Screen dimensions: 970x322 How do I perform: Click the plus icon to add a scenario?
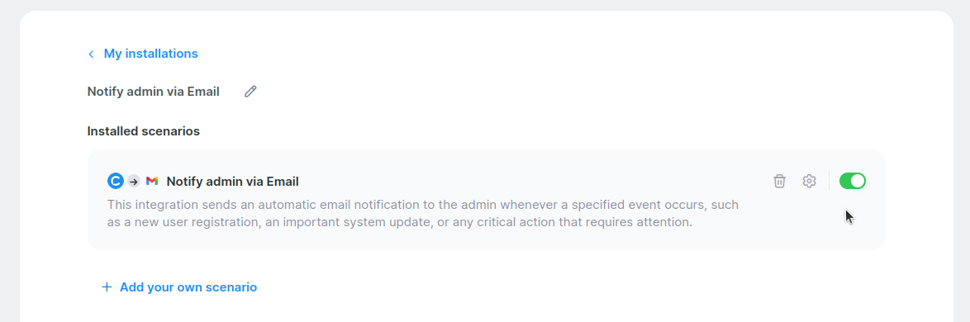(x=107, y=286)
